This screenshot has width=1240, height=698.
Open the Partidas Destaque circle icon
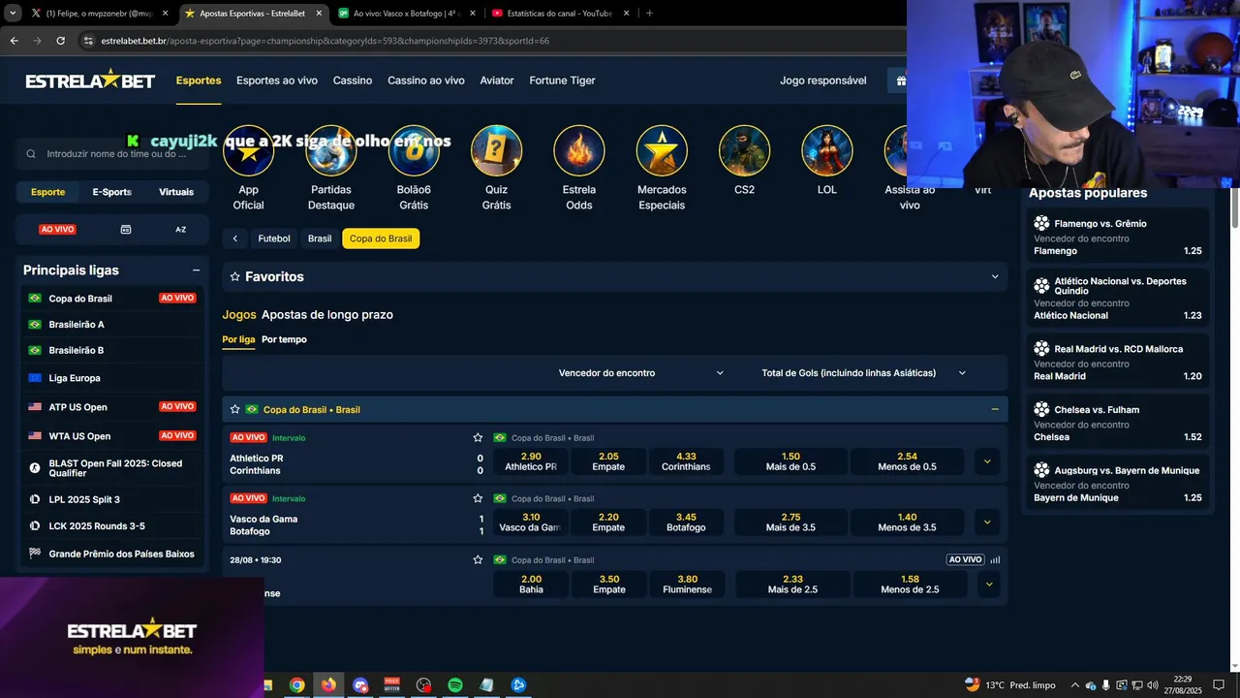click(x=331, y=151)
